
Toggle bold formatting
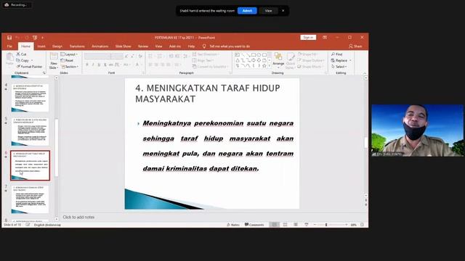(x=87, y=65)
